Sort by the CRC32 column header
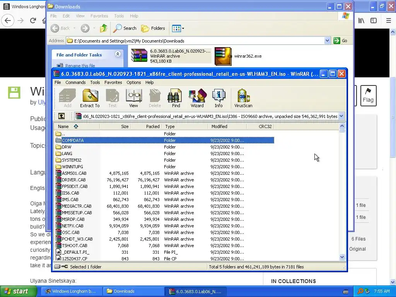 (260, 126)
